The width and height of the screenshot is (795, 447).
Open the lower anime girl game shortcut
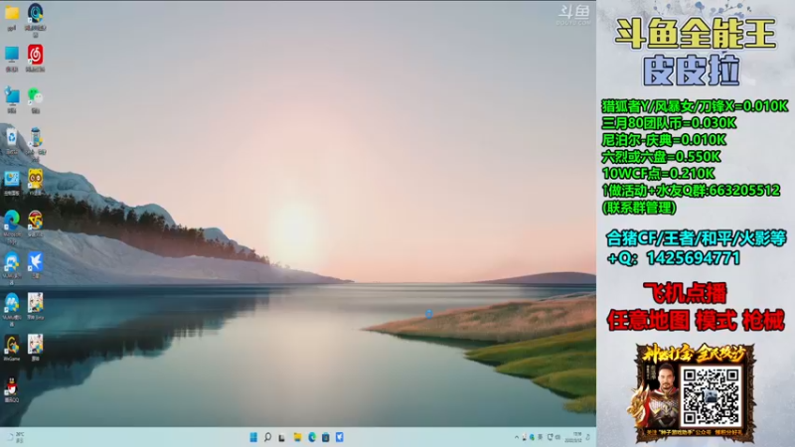(x=35, y=344)
